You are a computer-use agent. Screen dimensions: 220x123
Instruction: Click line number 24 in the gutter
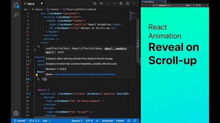[27, 79]
